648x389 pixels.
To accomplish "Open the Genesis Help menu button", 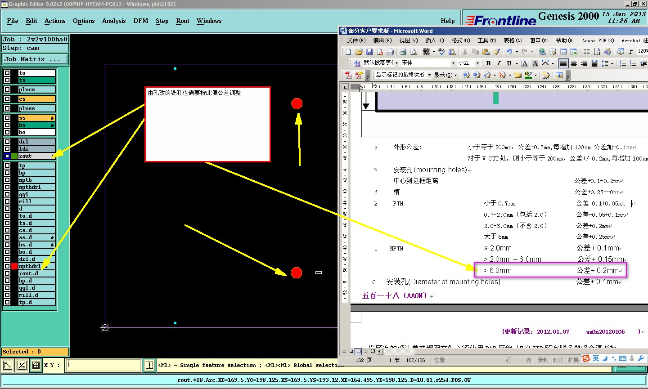I will [448, 21].
